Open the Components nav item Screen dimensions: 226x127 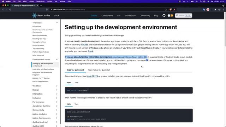[x=107, y=16]
